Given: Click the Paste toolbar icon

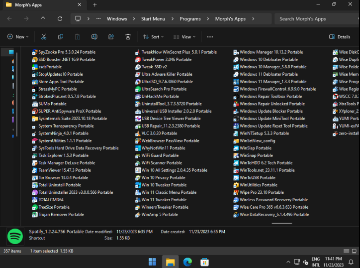Looking at the screenshot, I should click(78, 37).
